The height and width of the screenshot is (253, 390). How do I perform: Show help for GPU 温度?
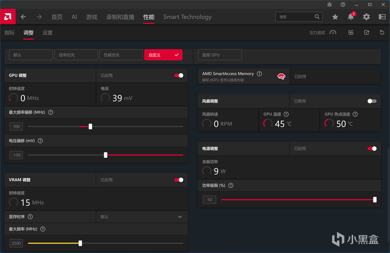coord(286,114)
